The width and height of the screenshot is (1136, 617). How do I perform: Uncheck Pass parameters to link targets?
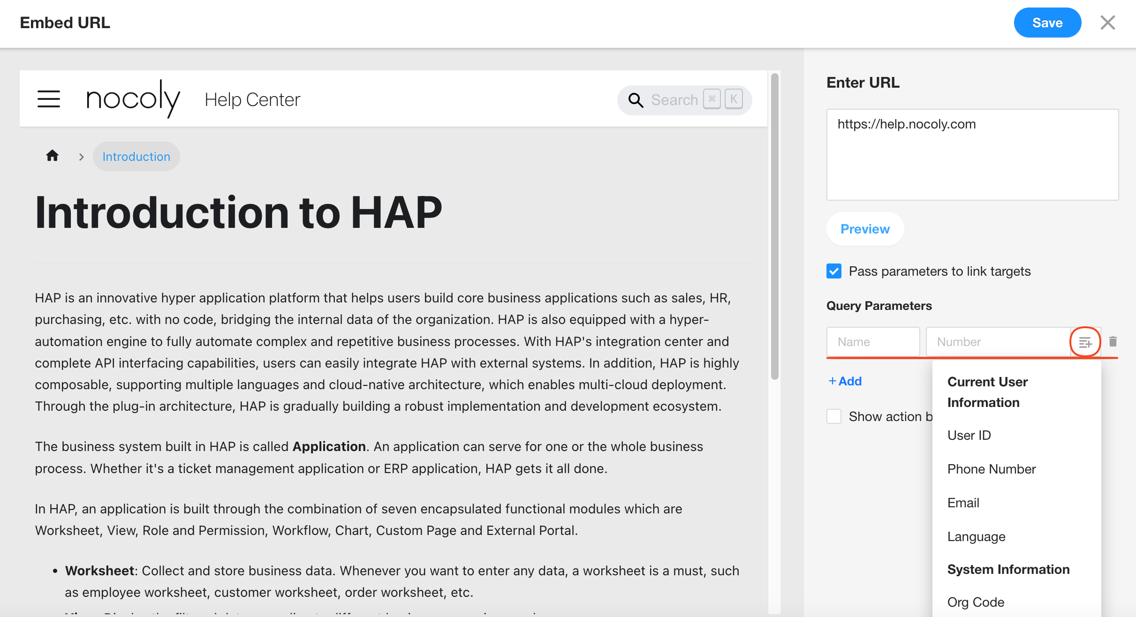[x=834, y=271]
